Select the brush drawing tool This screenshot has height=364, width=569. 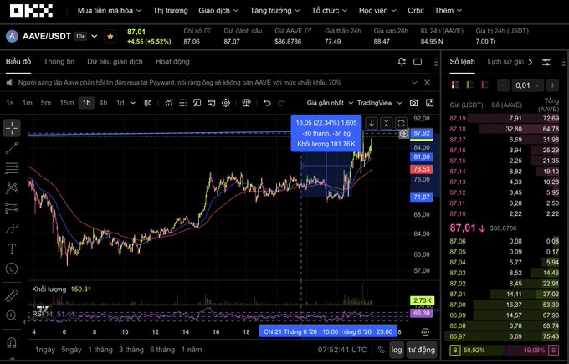[12, 228]
